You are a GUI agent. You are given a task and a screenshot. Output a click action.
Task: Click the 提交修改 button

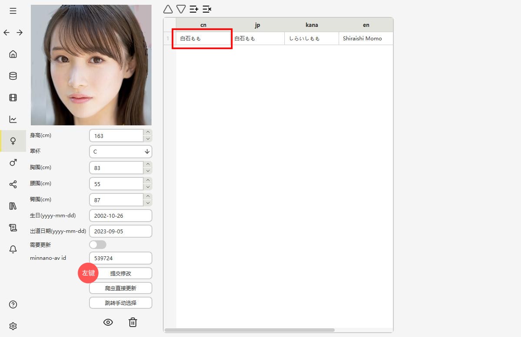tap(121, 273)
